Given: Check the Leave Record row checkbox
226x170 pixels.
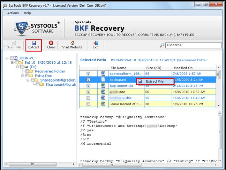Looking at the screenshot, I should (88, 104).
